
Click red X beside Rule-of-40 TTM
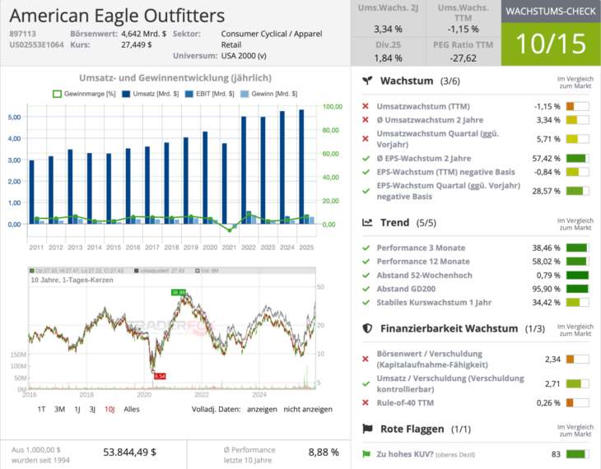pyautogui.click(x=366, y=402)
